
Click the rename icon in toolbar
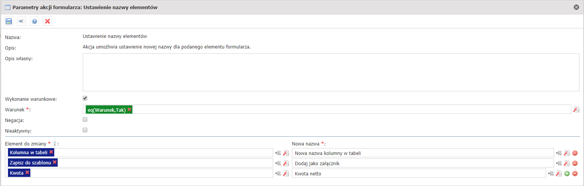coord(22,21)
